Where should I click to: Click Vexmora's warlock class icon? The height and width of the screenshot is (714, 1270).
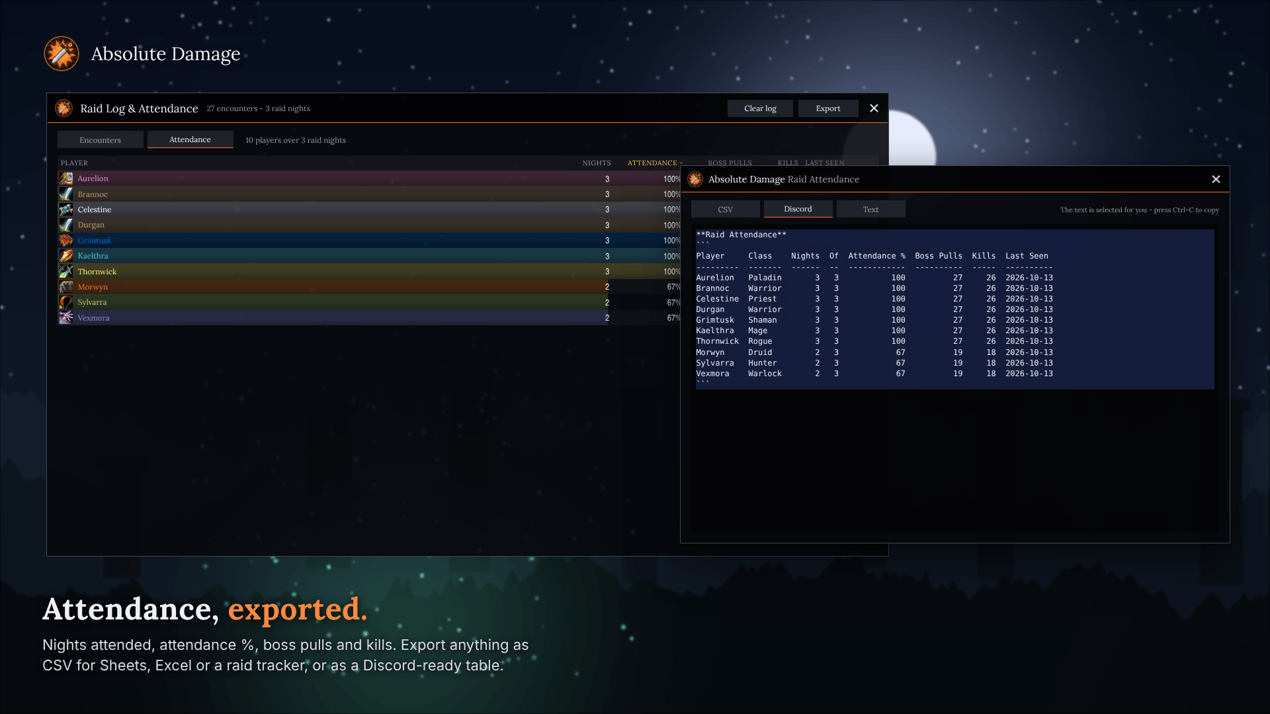[x=66, y=318]
